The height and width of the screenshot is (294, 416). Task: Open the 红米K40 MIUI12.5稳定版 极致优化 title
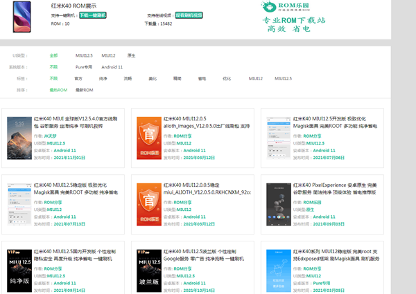(76, 189)
